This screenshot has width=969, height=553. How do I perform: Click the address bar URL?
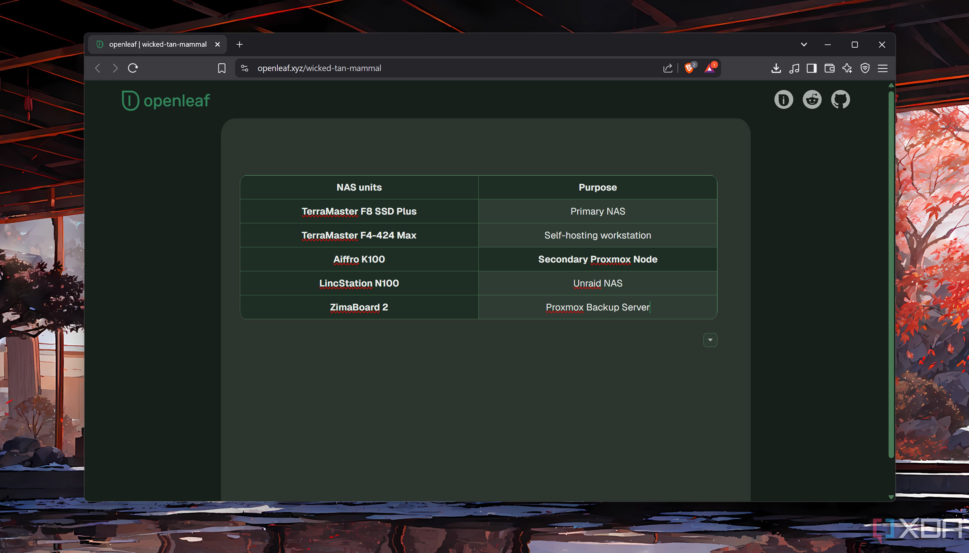319,68
